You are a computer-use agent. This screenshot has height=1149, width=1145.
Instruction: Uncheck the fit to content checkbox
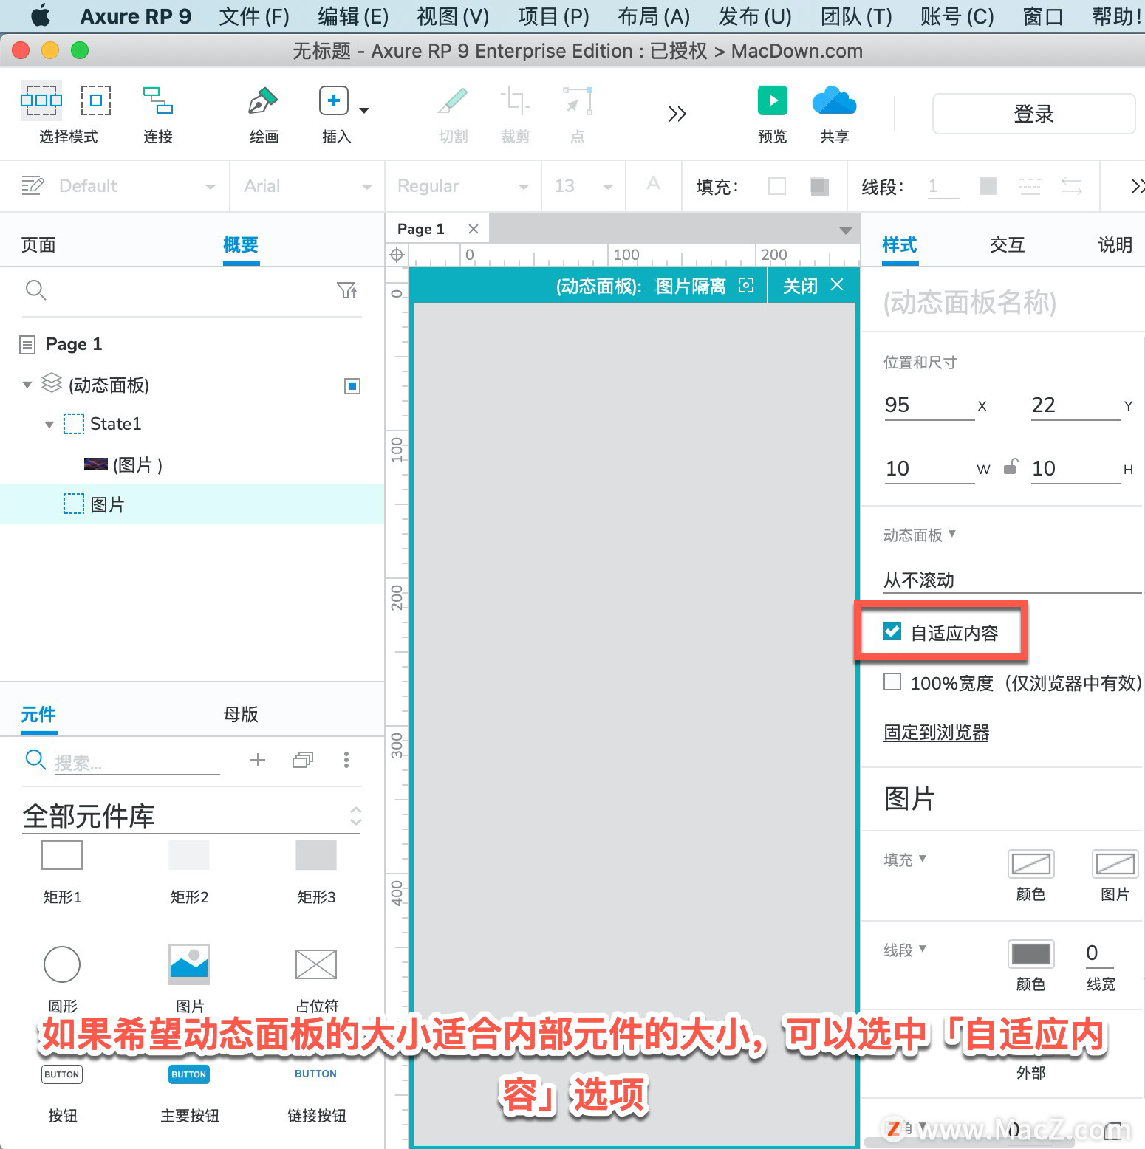pos(892,631)
